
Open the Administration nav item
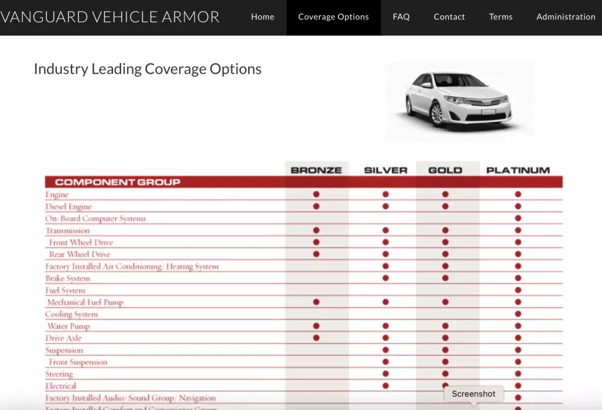pyautogui.click(x=566, y=17)
